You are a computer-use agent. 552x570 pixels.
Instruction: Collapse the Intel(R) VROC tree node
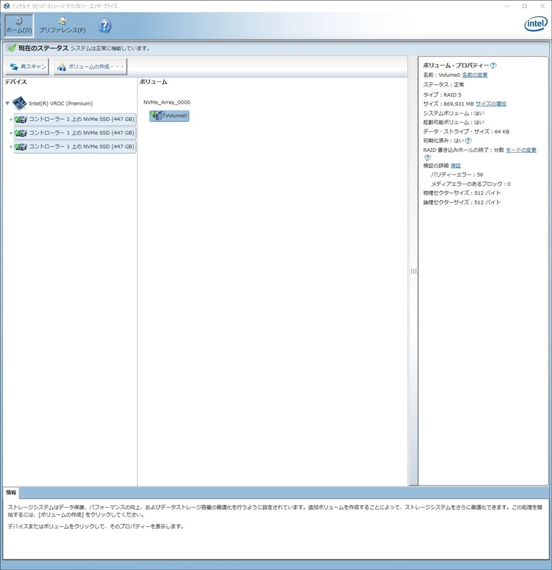[7, 103]
